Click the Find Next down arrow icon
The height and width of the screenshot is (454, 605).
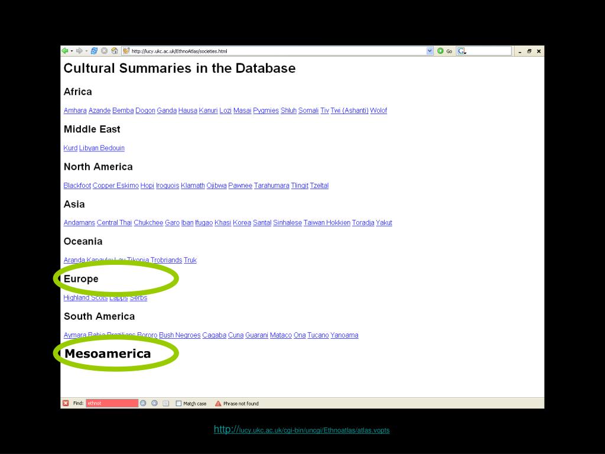[143, 403]
